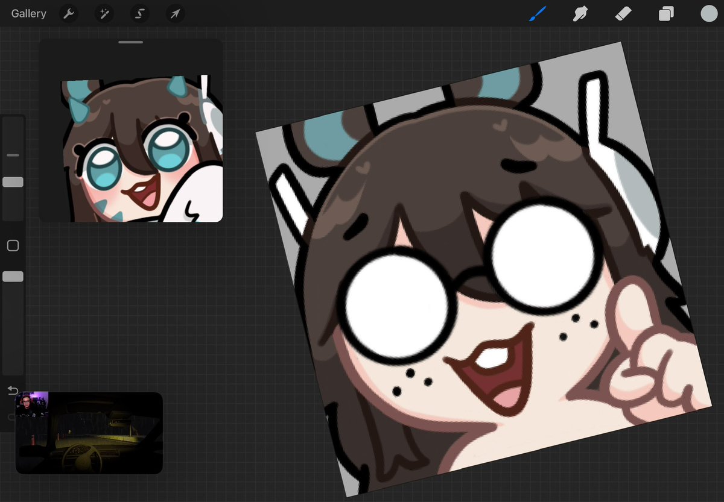Undo the last stroke with the arrow

[13, 391]
